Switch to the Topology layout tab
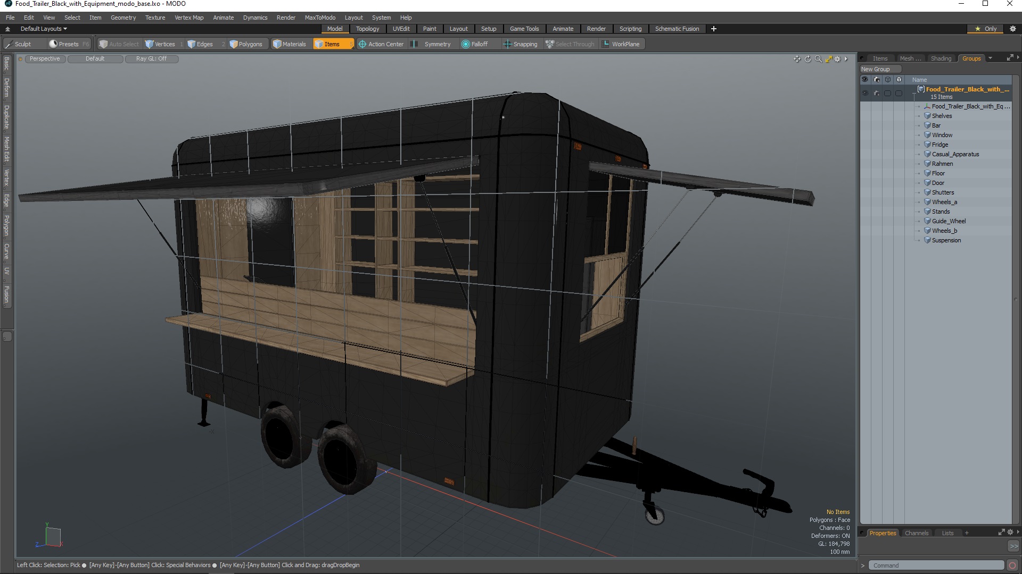The height and width of the screenshot is (574, 1022). click(367, 29)
